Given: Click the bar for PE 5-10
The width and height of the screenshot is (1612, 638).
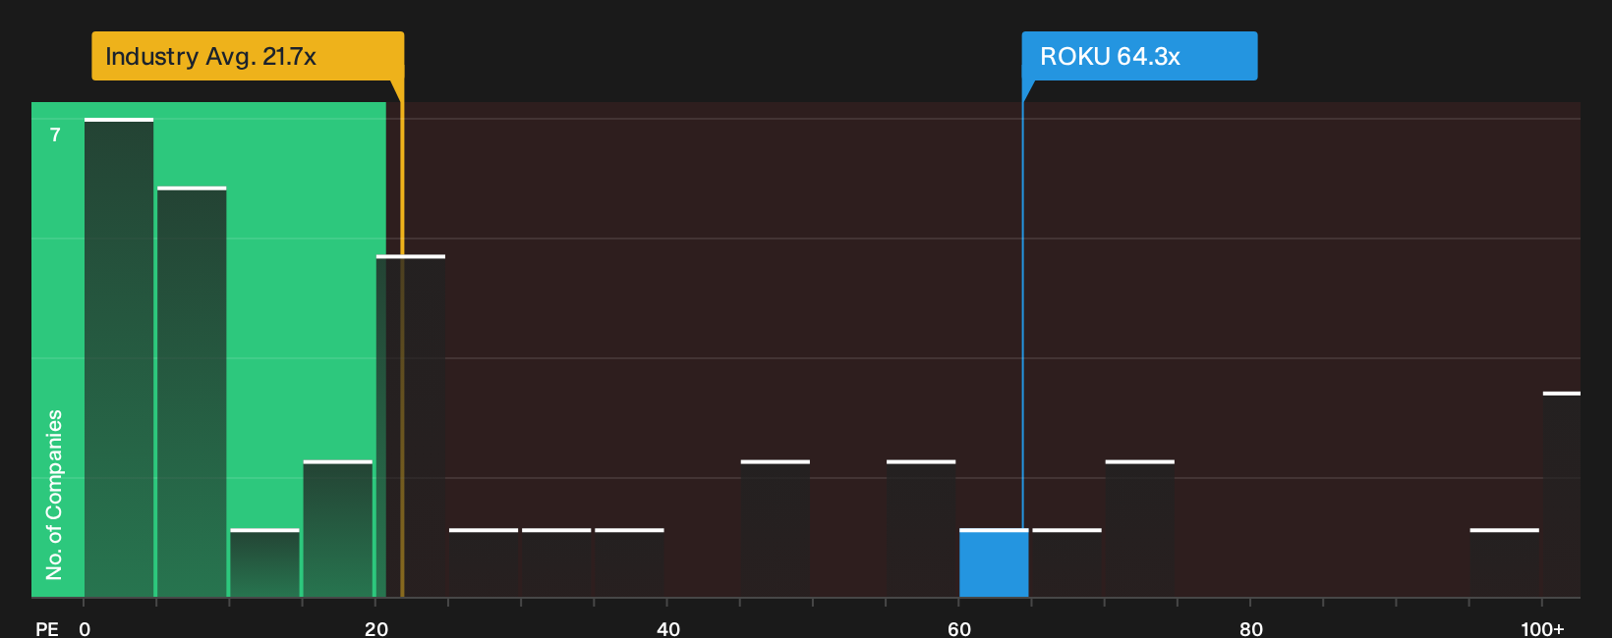Looking at the screenshot, I should point(192,393).
